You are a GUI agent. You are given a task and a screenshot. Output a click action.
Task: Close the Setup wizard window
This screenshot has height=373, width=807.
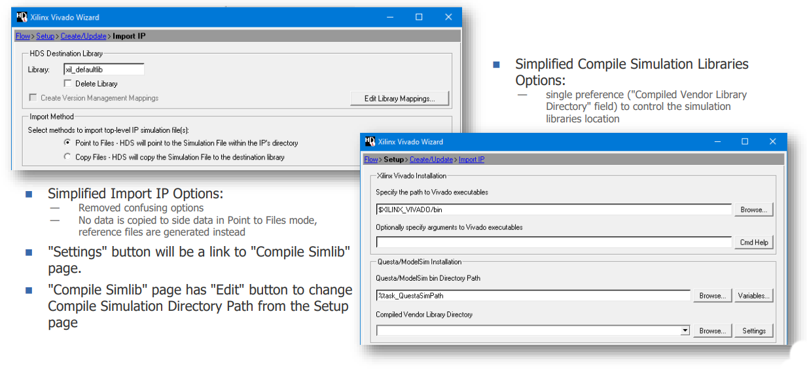(773, 141)
